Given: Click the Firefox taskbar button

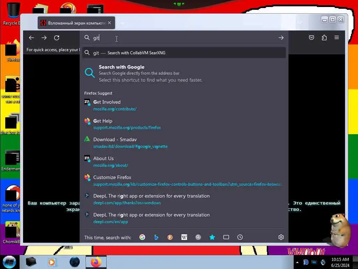Looking at the screenshot, I should (96, 262).
